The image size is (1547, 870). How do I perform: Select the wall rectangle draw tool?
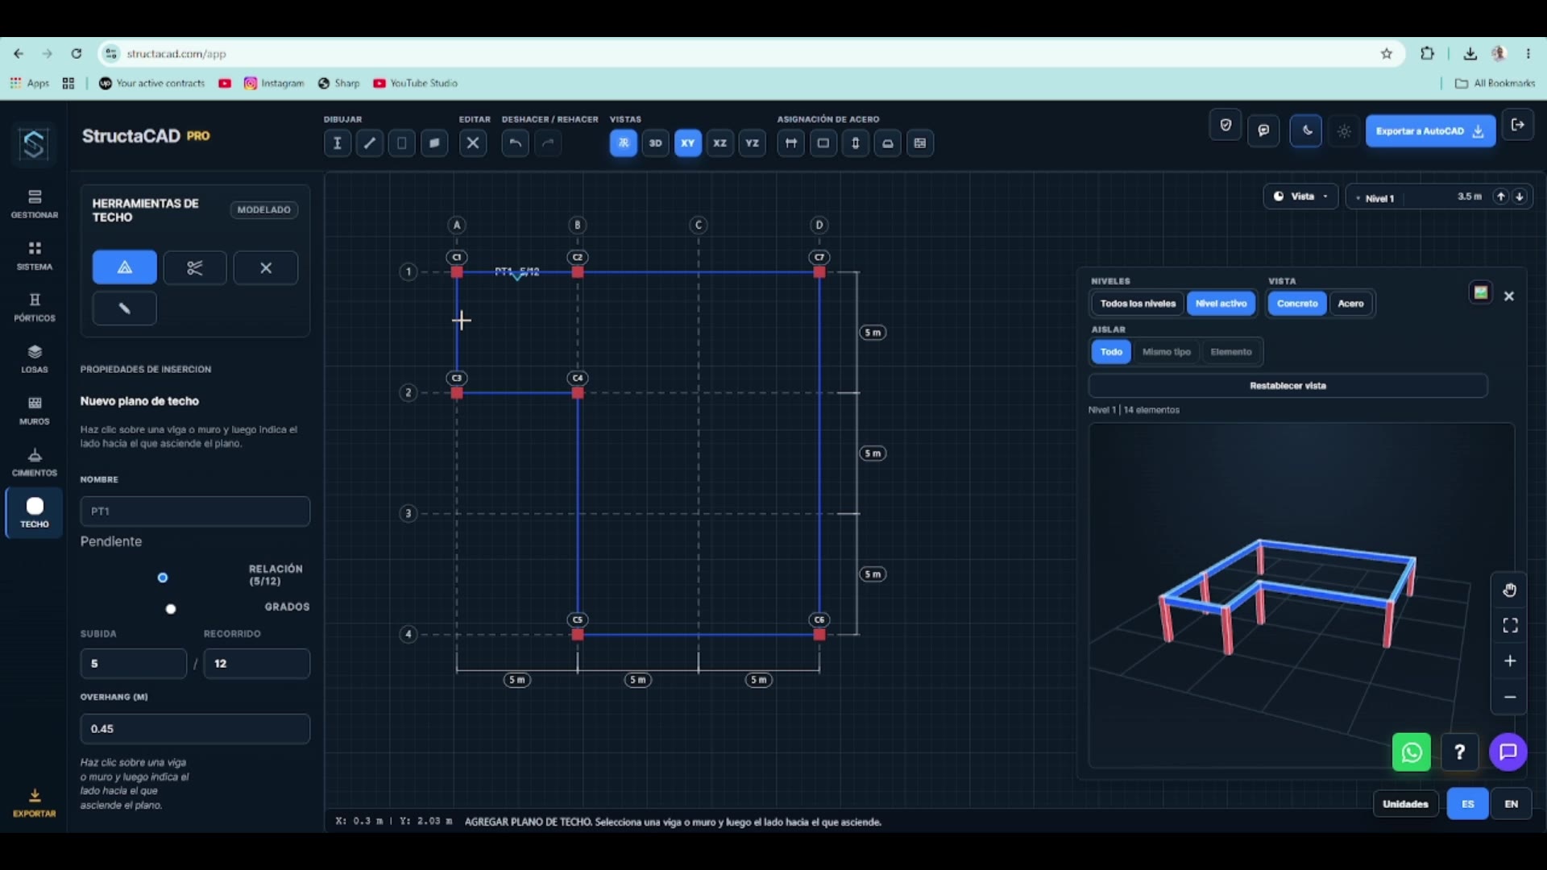[402, 143]
